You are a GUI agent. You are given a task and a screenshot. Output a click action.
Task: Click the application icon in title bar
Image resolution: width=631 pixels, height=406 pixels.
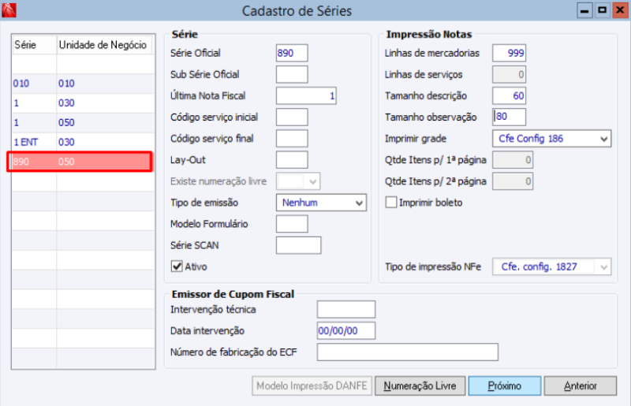coord(9,10)
